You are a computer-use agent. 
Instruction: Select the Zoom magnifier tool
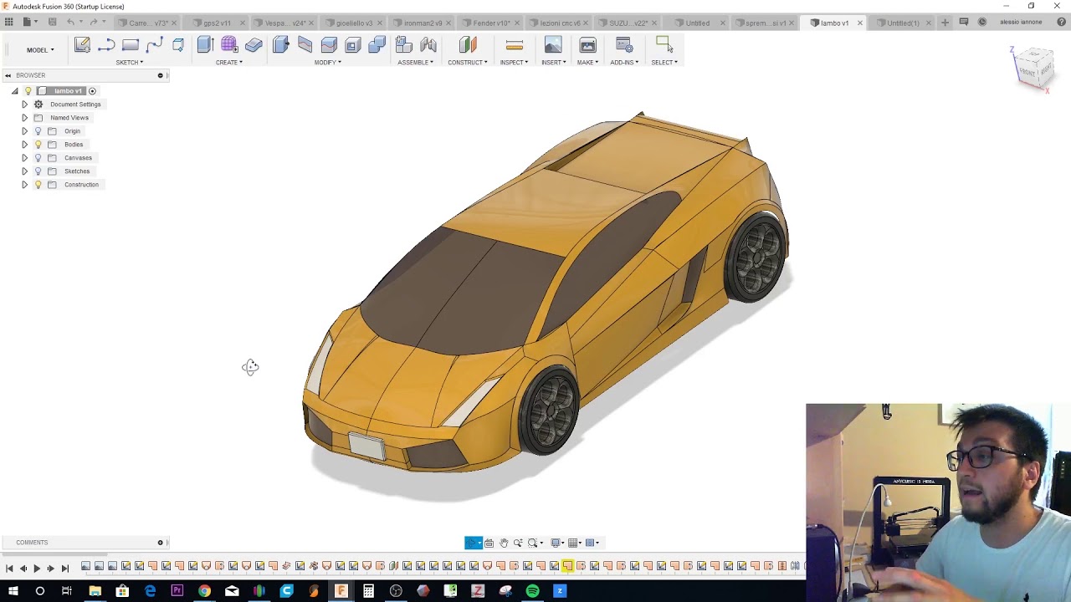tap(518, 543)
